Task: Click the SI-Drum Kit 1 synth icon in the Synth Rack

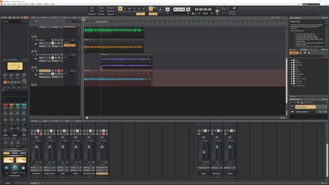Action: (293, 107)
